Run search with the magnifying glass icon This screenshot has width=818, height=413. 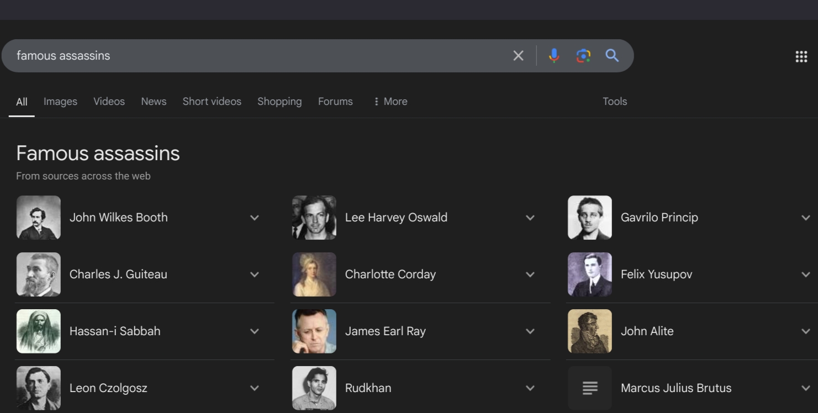pyautogui.click(x=612, y=55)
